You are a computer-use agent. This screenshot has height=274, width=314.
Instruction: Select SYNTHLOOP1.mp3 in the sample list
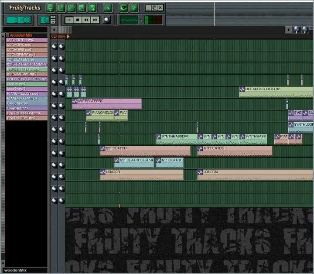pyautogui.click(x=27, y=118)
